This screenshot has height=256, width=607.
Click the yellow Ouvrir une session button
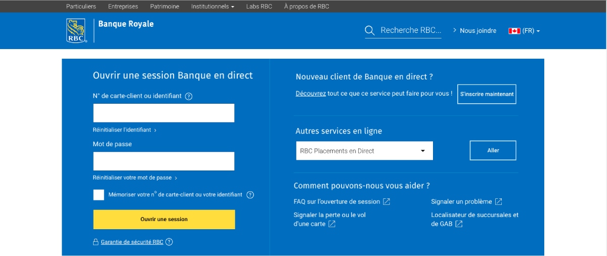[x=164, y=220]
